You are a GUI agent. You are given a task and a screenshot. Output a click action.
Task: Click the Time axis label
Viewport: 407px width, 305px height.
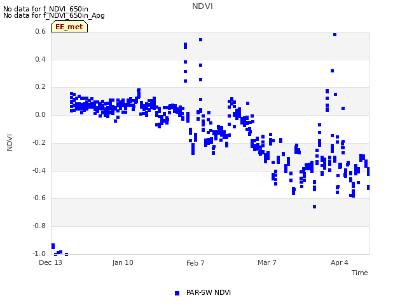click(359, 273)
